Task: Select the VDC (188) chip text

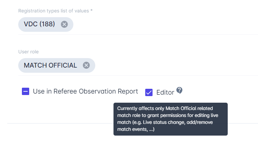Action: pyautogui.click(x=39, y=24)
